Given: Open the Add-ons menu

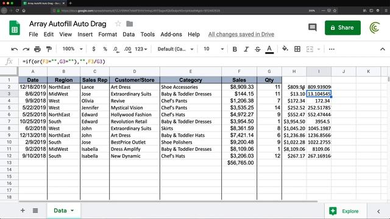Looking at the screenshot, I should click(171, 34).
